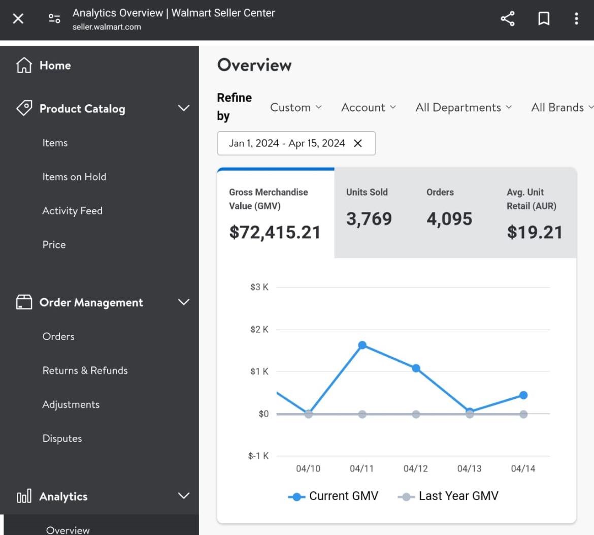Close the browser tab with X icon
This screenshot has height=535, width=594.
(18, 19)
